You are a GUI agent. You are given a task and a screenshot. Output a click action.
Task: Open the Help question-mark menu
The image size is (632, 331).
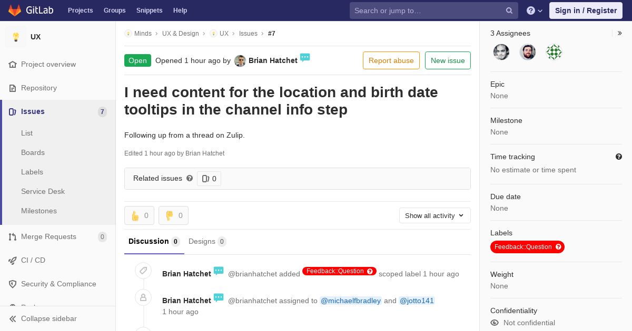[x=535, y=11]
